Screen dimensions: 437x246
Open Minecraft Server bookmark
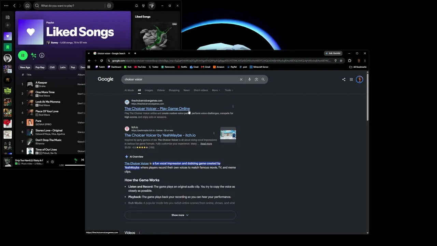tap(259, 67)
